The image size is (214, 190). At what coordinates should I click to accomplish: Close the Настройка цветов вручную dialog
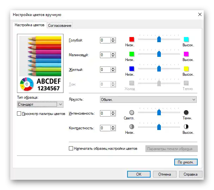click(200, 14)
